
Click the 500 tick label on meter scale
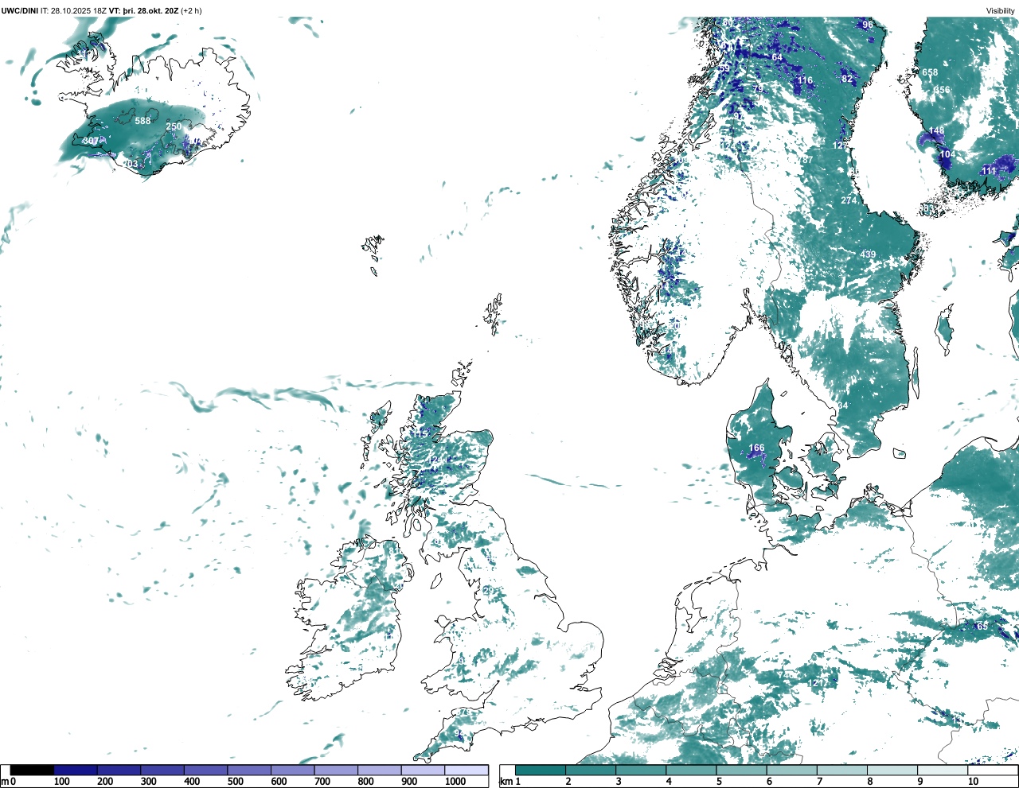pos(235,782)
